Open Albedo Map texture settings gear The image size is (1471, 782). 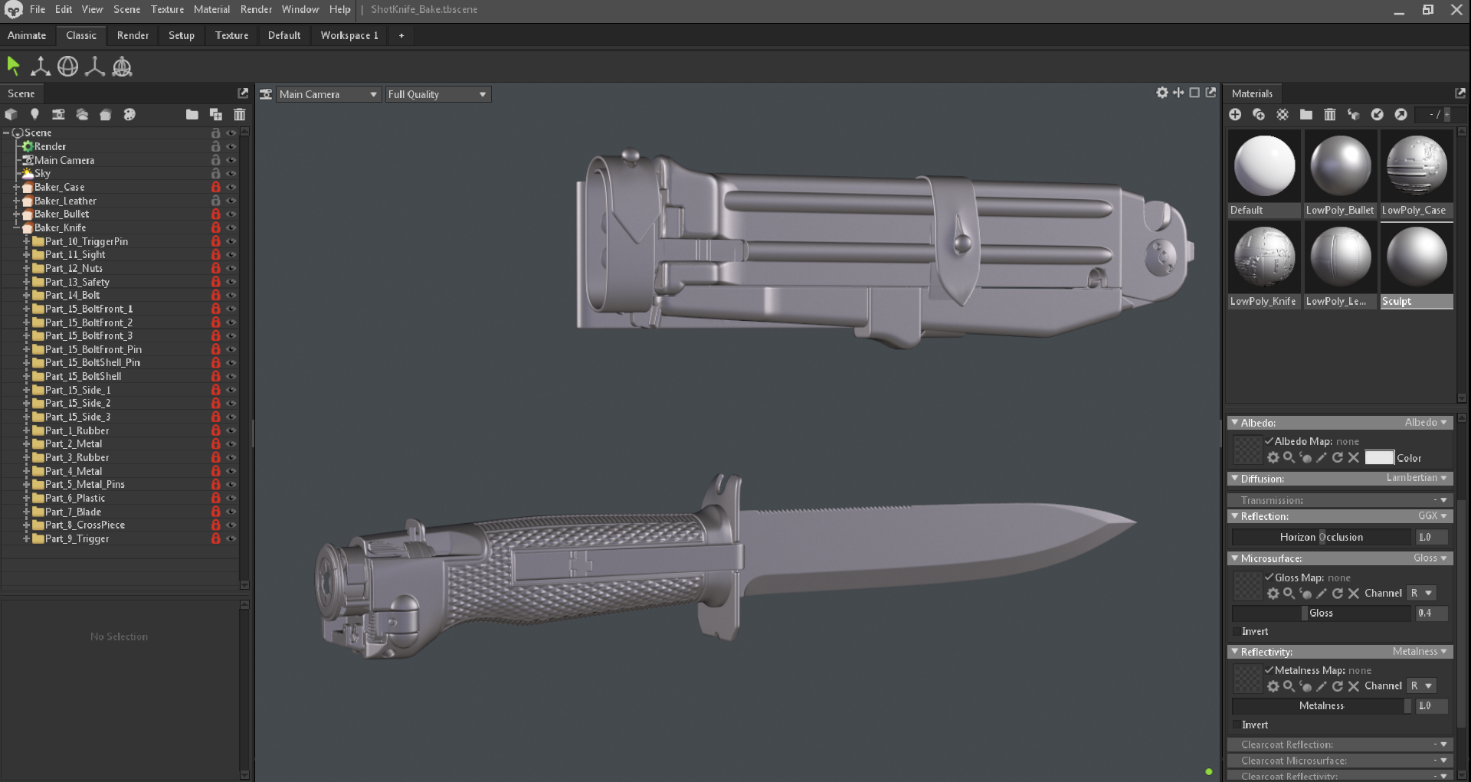click(x=1273, y=457)
